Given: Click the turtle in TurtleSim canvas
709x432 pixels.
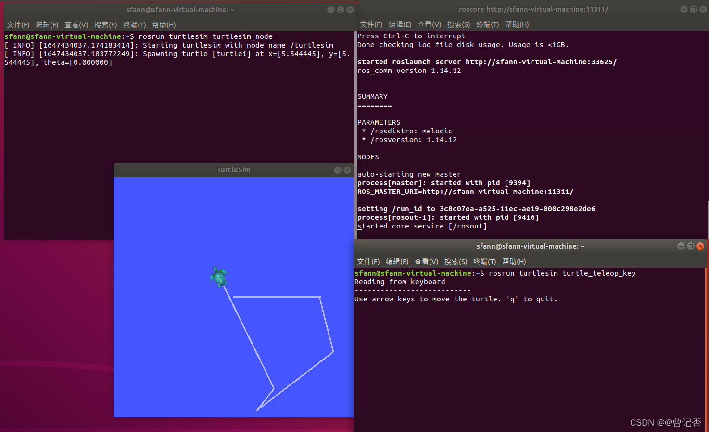Looking at the screenshot, I should [x=219, y=277].
